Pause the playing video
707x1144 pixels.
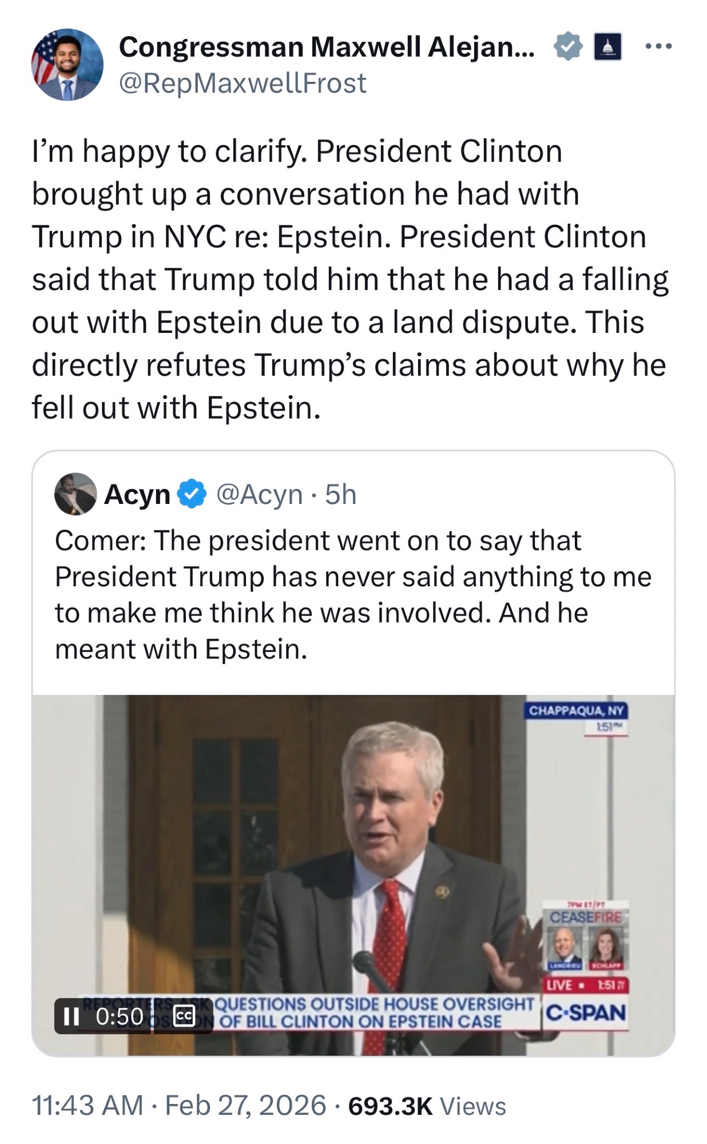tap(72, 1016)
